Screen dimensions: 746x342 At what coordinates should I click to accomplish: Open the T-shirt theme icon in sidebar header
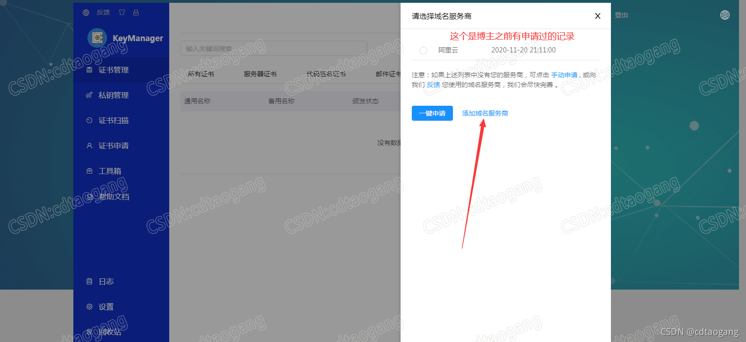[x=122, y=13]
